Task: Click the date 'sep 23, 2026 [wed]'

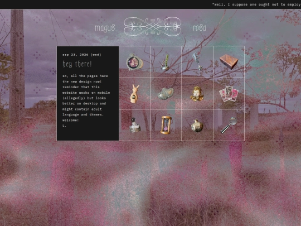Action: click(x=82, y=55)
